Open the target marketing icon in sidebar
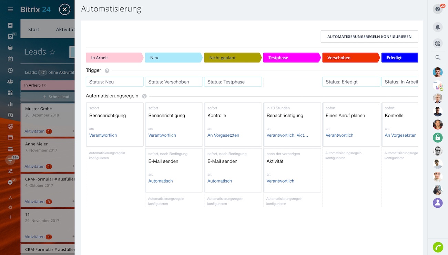Viewport: 448px width, 255px height. click(10, 126)
